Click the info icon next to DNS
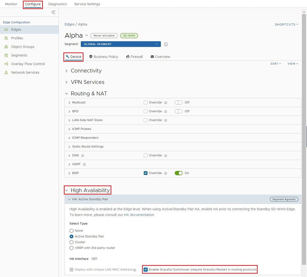Viewport: 307px width, 277px height. 84,155
